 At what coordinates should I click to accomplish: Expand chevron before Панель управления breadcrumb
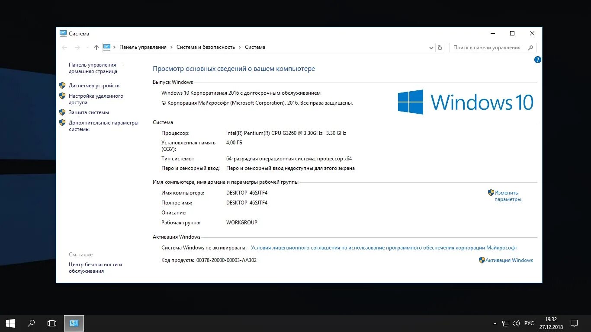tap(115, 47)
